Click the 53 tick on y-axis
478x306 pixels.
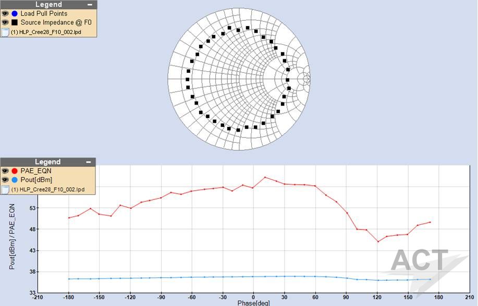coord(32,208)
